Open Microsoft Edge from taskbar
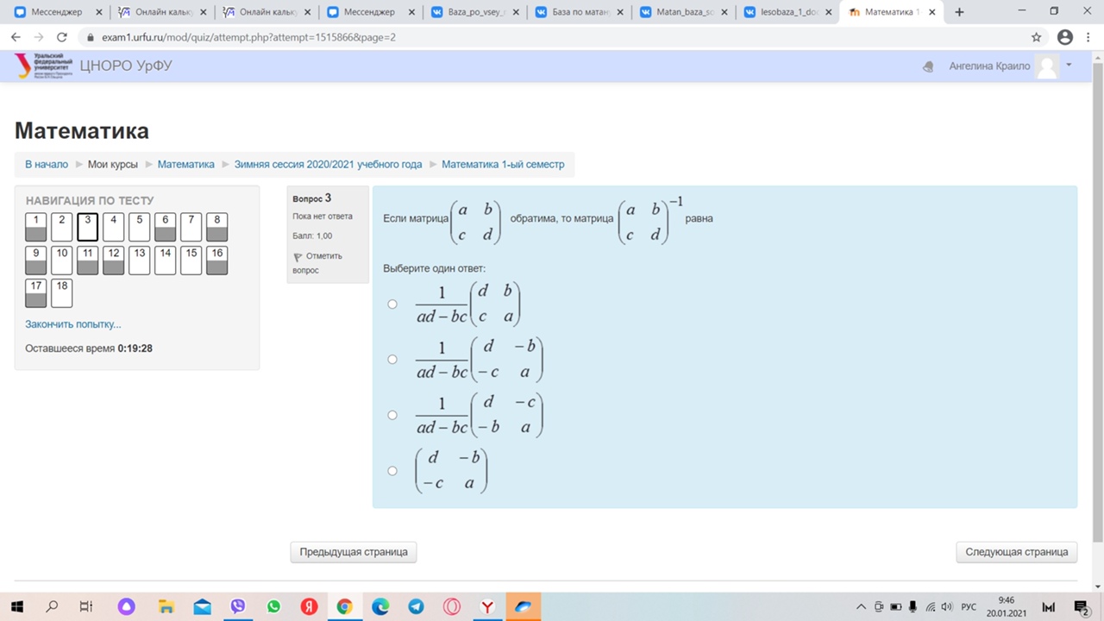 tap(380, 606)
